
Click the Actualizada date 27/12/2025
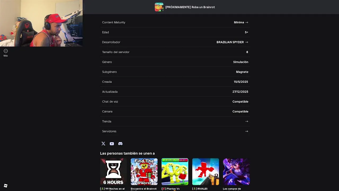click(x=240, y=92)
